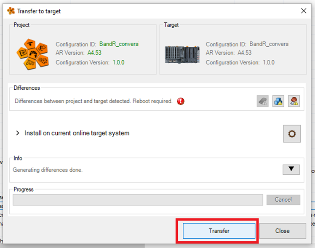Click the empty Progress bar
315x248 pixels.
[138, 200]
